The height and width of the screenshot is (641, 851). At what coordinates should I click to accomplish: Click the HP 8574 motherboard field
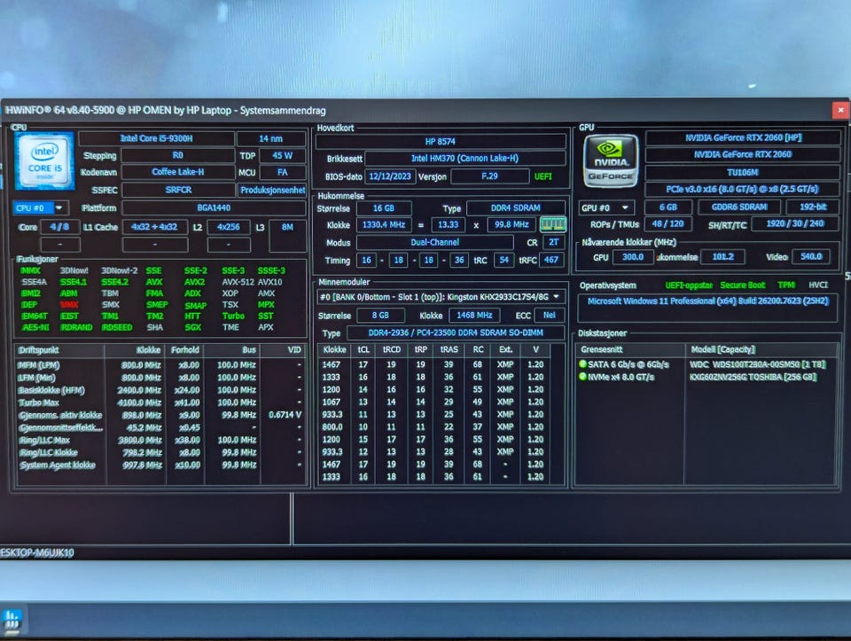(x=441, y=142)
